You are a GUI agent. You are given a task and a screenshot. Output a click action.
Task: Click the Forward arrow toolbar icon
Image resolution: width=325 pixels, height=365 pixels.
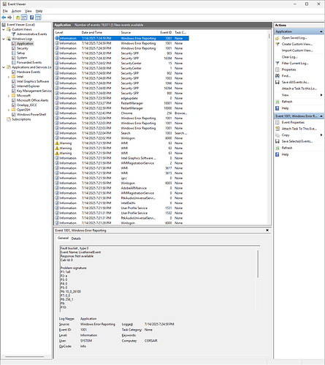[x=9, y=18]
